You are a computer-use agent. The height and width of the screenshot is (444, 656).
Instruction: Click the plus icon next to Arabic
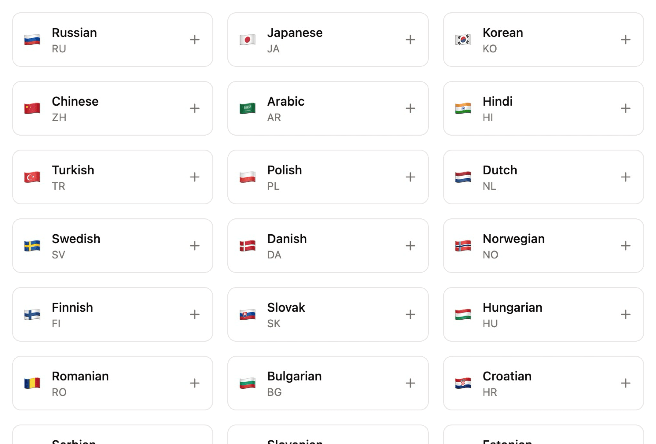pyautogui.click(x=410, y=108)
